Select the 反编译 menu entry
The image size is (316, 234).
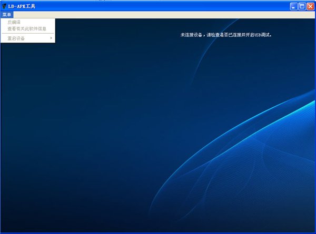point(27,22)
